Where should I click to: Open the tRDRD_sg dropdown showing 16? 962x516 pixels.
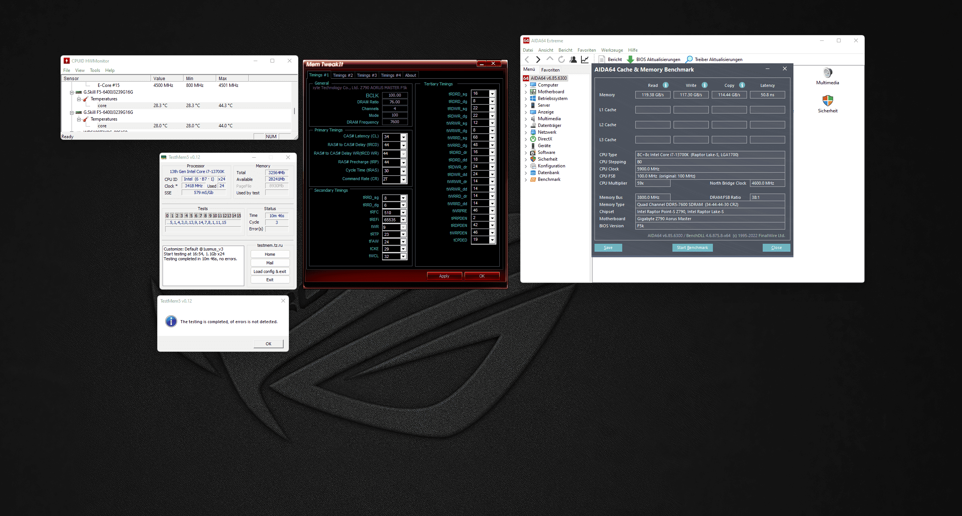coord(492,94)
